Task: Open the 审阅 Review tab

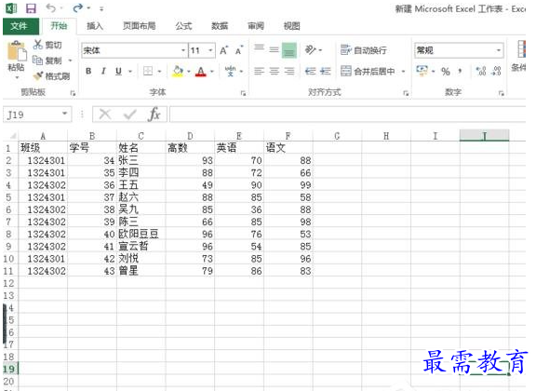Action: tap(256, 26)
